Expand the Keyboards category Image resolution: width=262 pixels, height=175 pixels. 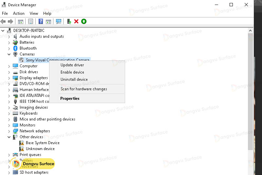(x=9, y=113)
